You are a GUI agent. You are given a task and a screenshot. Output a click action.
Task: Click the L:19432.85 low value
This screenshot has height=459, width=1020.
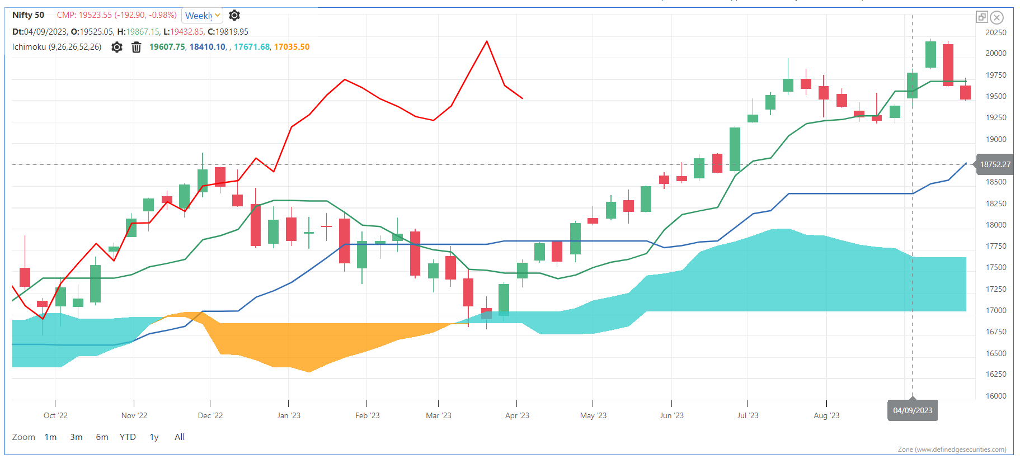point(184,32)
